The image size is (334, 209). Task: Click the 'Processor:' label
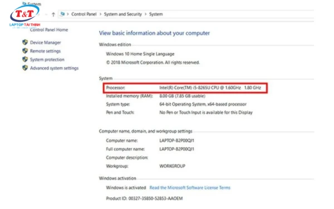tap(116, 88)
